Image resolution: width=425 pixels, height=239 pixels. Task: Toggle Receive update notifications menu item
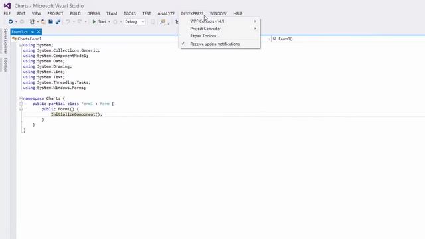pos(219,44)
